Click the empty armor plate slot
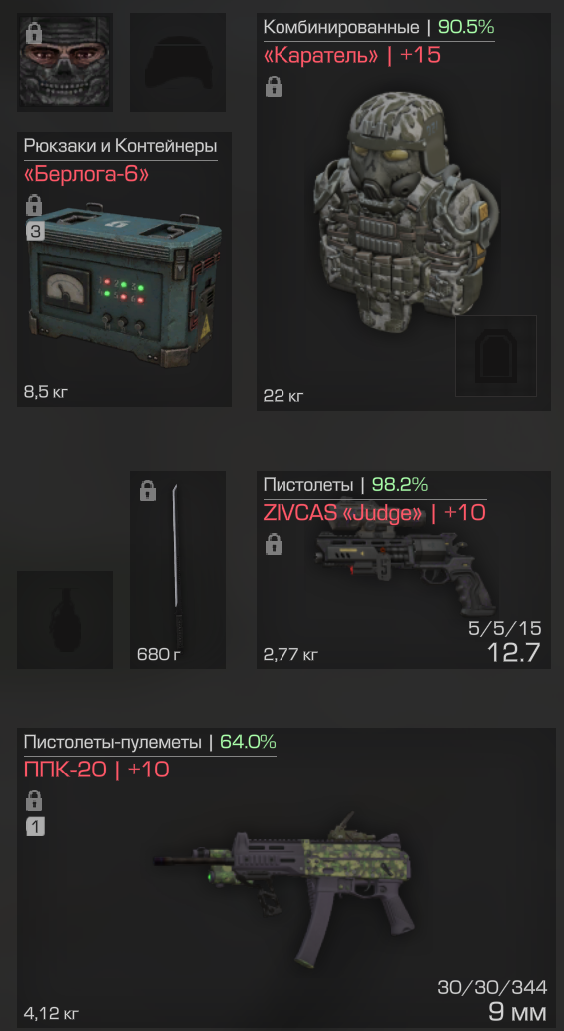 [496, 355]
